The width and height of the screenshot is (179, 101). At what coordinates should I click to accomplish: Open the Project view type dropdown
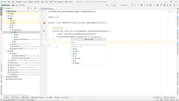click(x=8, y=8)
